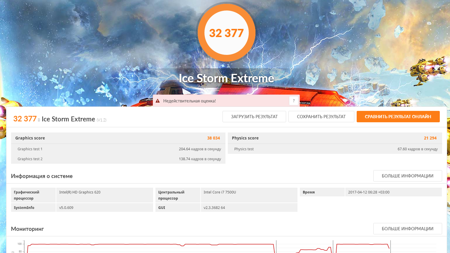The width and height of the screenshot is (450, 253).
Task: Click the Physics score value 21 294
Action: pos(430,138)
